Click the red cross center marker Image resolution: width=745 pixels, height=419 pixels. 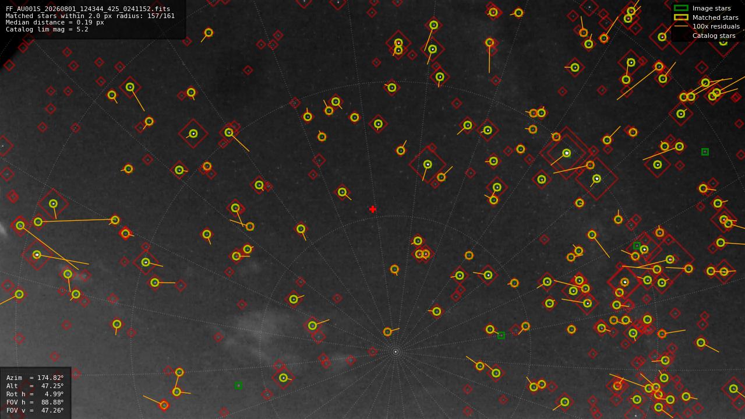pyautogui.click(x=373, y=209)
